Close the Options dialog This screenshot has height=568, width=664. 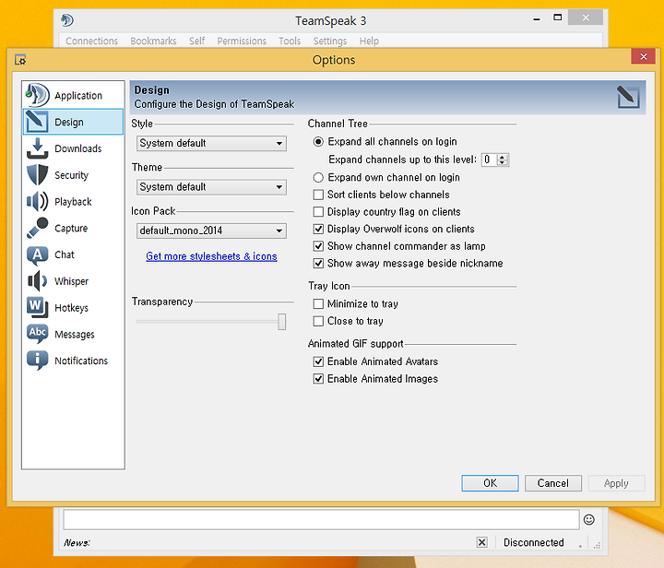[x=644, y=56]
